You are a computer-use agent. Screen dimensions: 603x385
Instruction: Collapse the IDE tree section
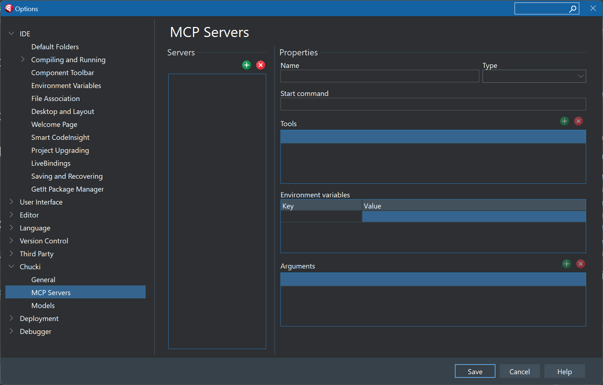[11, 33]
